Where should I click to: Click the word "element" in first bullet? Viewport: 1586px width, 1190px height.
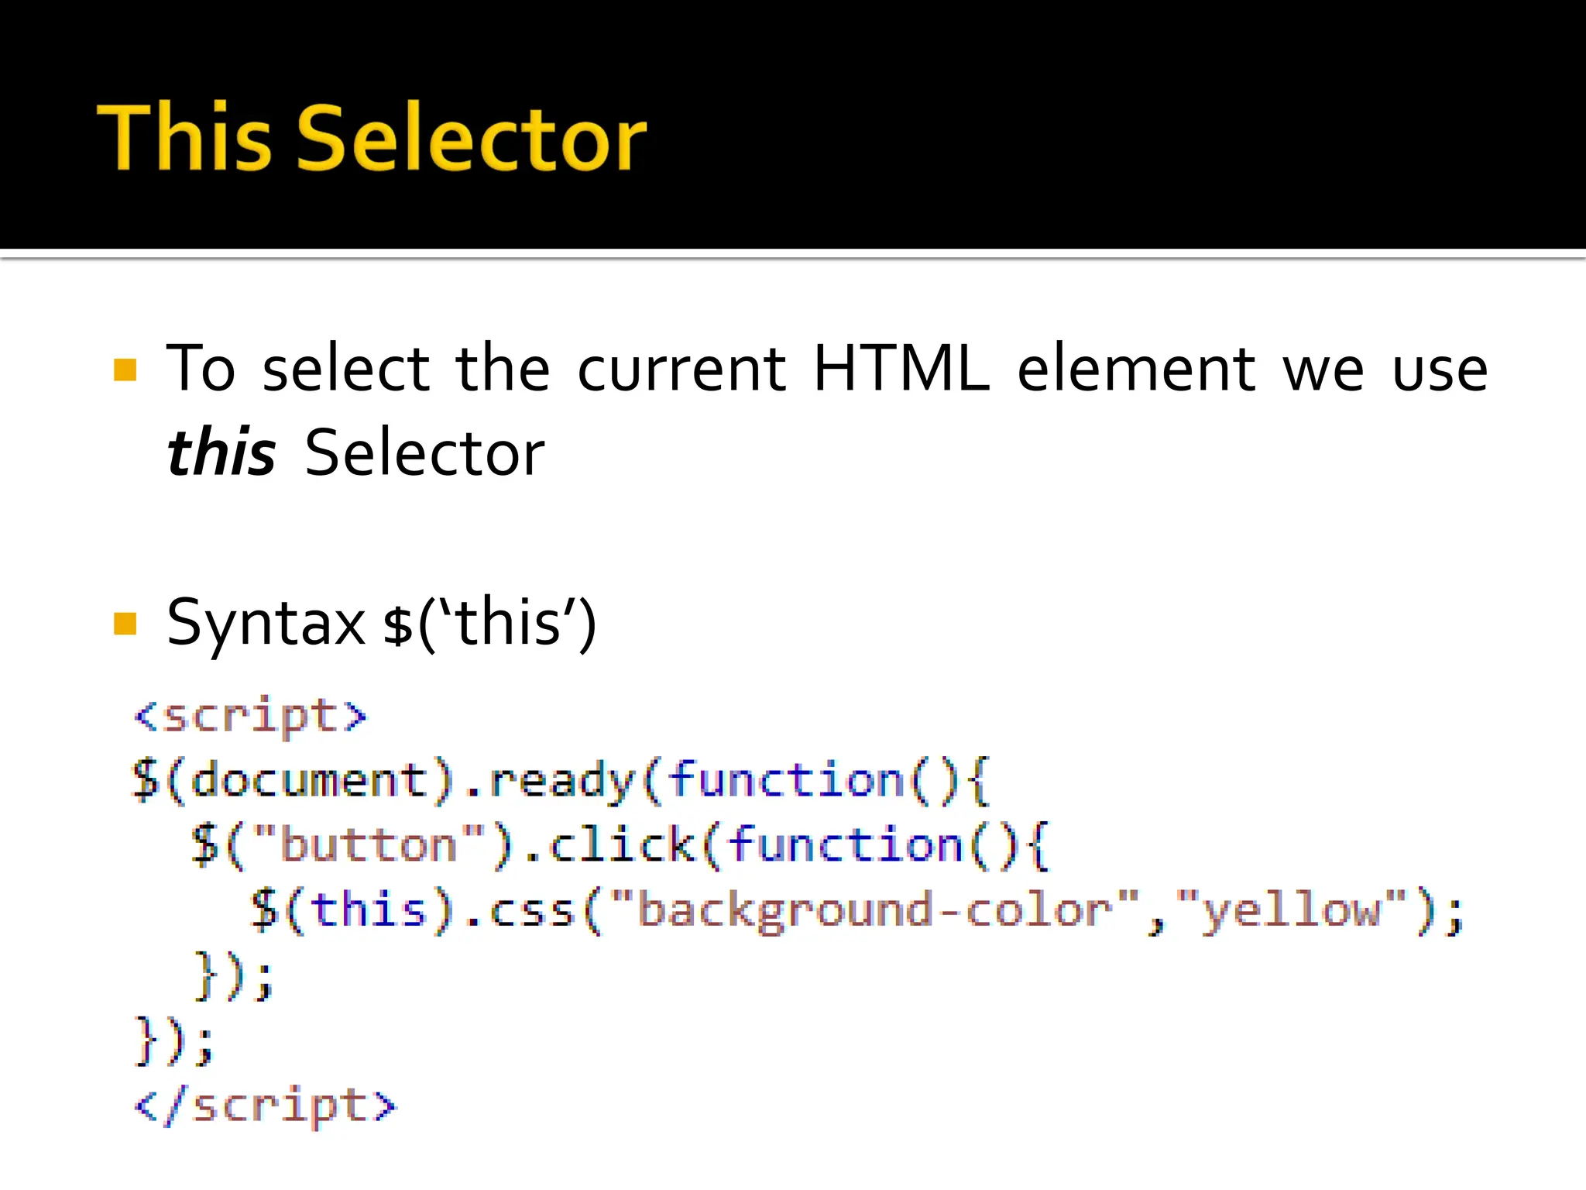tap(1136, 368)
